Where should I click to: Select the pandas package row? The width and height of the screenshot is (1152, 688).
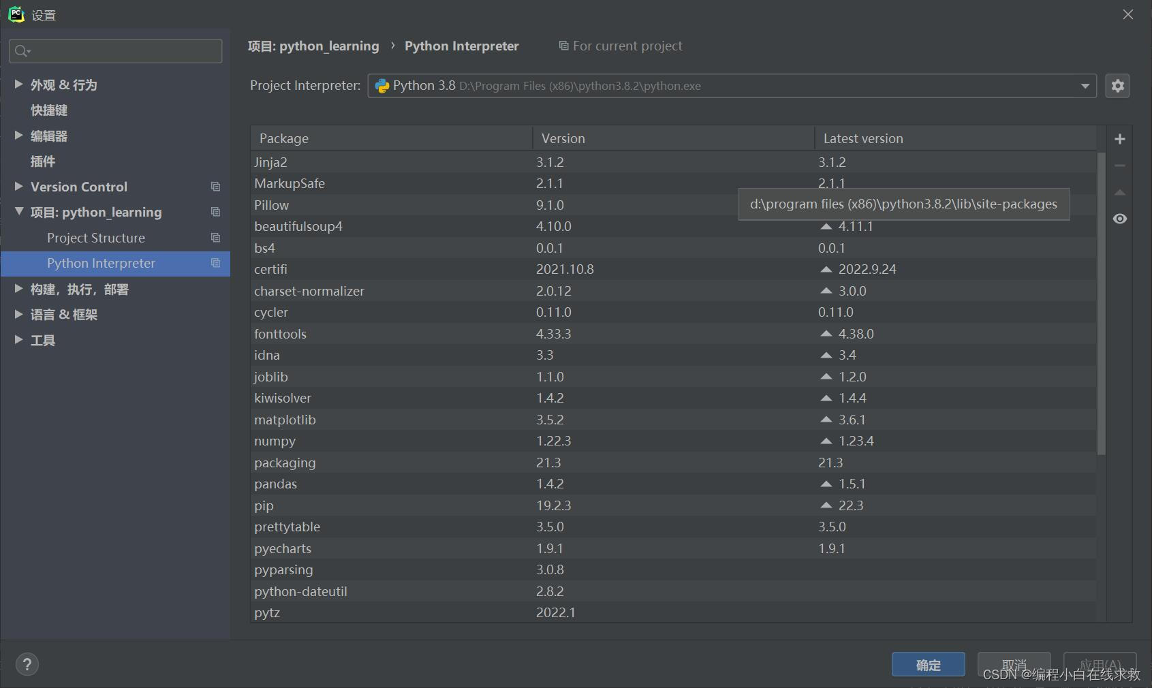point(673,484)
